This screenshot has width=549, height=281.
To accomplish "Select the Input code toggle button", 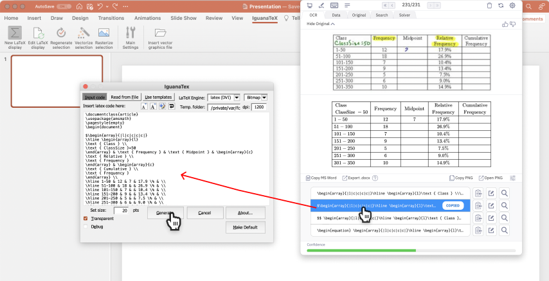I will pos(94,97).
